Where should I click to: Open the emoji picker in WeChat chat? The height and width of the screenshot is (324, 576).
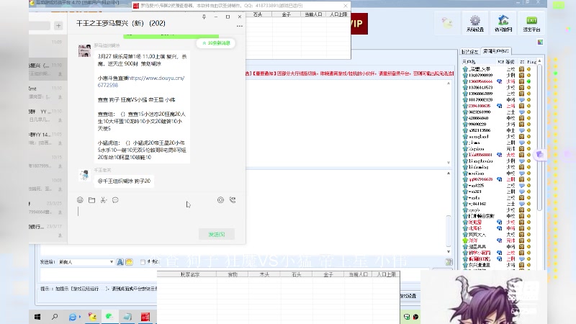80,200
